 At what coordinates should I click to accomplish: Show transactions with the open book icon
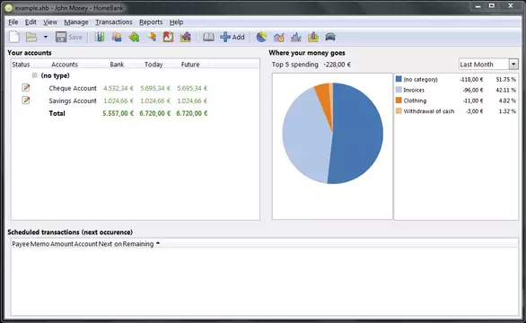pos(208,37)
